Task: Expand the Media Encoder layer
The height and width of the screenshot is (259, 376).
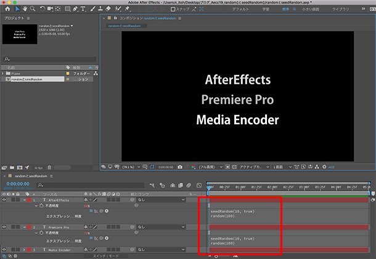Action: [24, 250]
